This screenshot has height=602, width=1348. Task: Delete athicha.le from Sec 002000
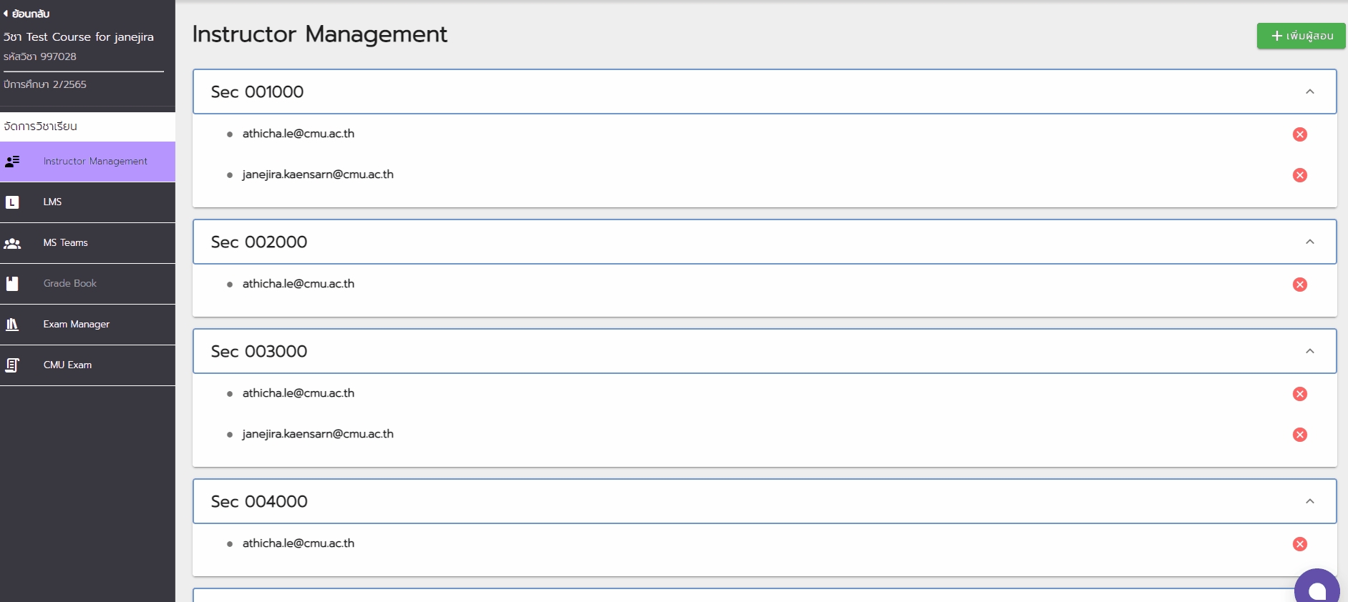click(1300, 285)
